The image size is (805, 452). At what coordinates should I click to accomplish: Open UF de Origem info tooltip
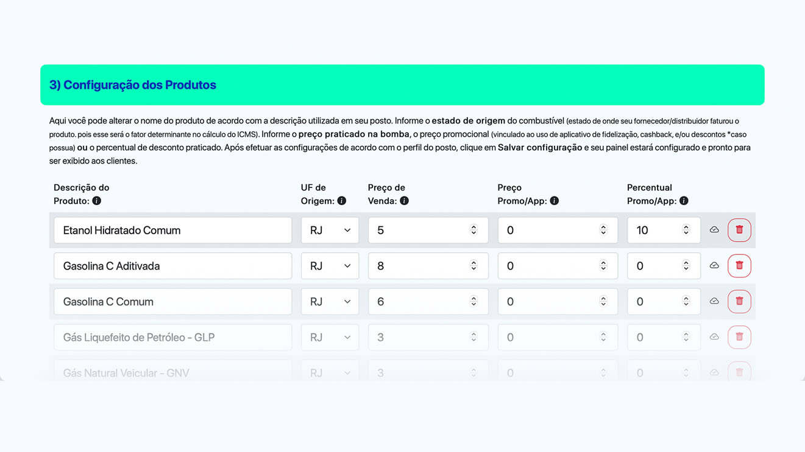(342, 201)
